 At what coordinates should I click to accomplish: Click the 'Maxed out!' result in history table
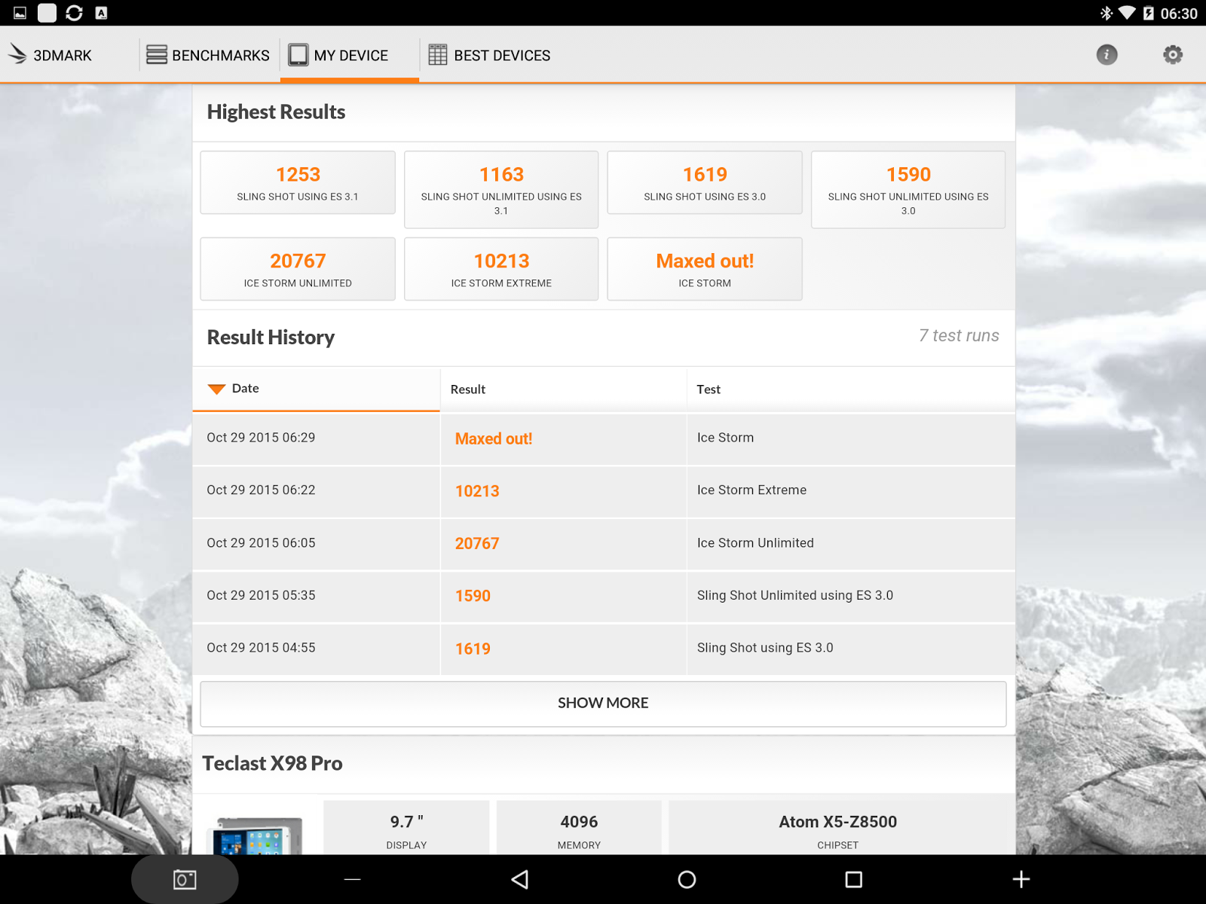pos(494,438)
